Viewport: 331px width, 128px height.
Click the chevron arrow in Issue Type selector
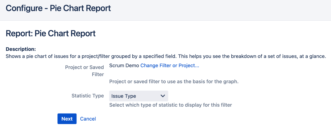163,96
